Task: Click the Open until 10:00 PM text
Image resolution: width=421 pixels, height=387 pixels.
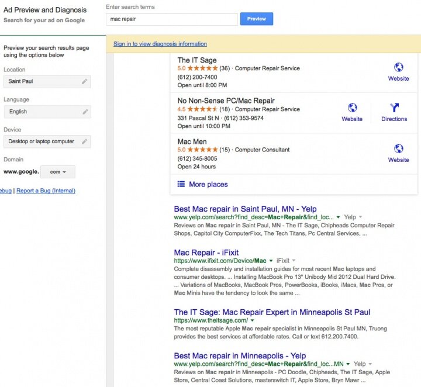Action: click(x=204, y=126)
